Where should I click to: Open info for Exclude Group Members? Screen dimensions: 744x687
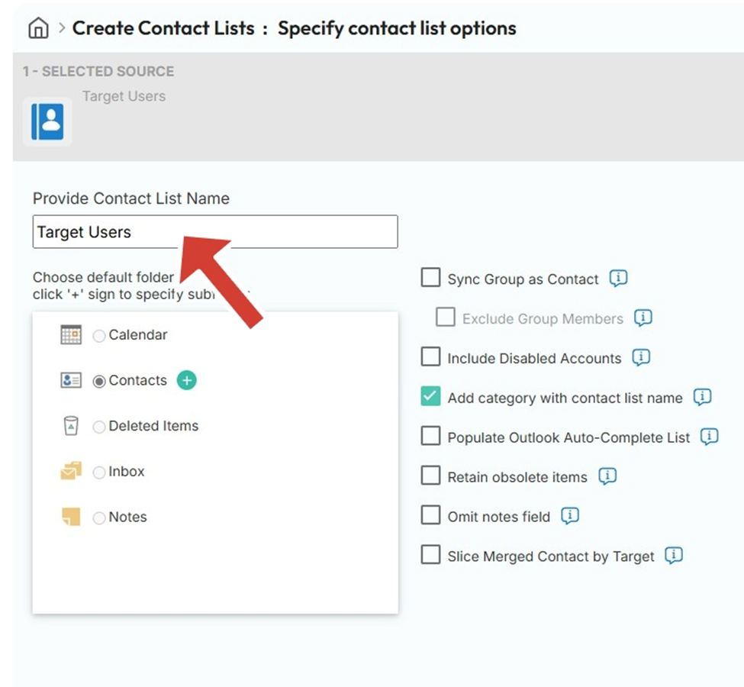[643, 318]
